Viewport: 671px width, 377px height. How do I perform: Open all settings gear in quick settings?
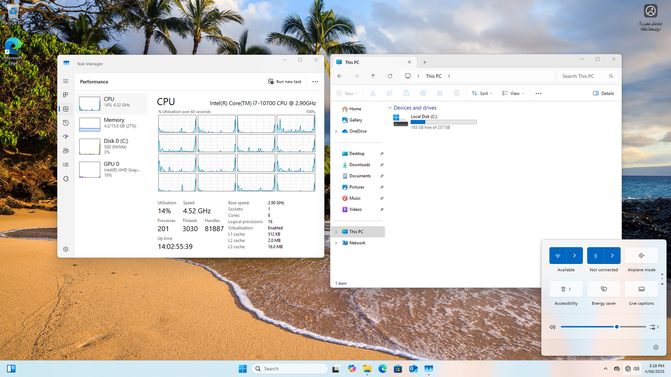[656, 347]
